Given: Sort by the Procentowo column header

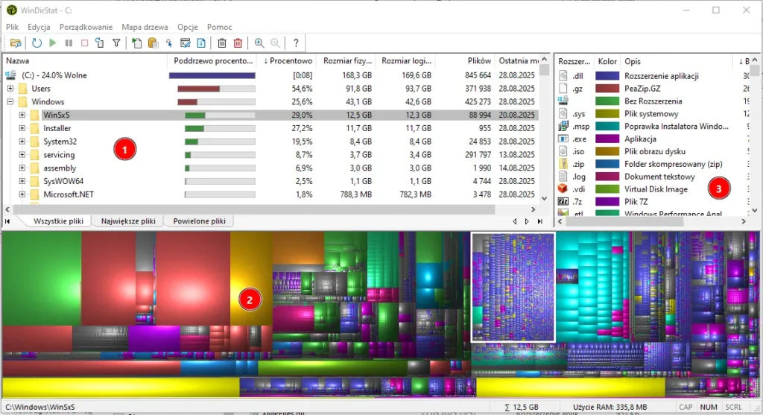Looking at the screenshot, I should pos(287,61).
